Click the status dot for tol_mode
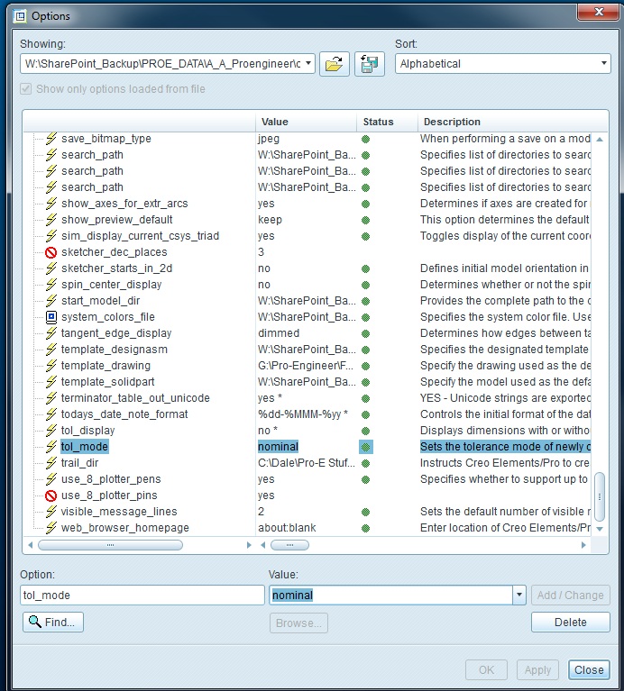The height and width of the screenshot is (691, 624). pyautogui.click(x=365, y=447)
